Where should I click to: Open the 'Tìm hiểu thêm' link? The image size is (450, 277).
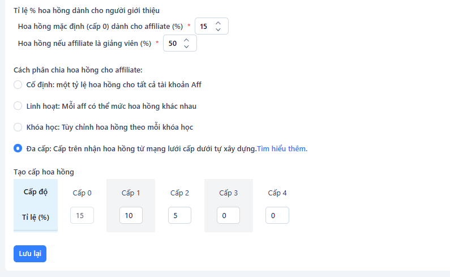coord(282,149)
